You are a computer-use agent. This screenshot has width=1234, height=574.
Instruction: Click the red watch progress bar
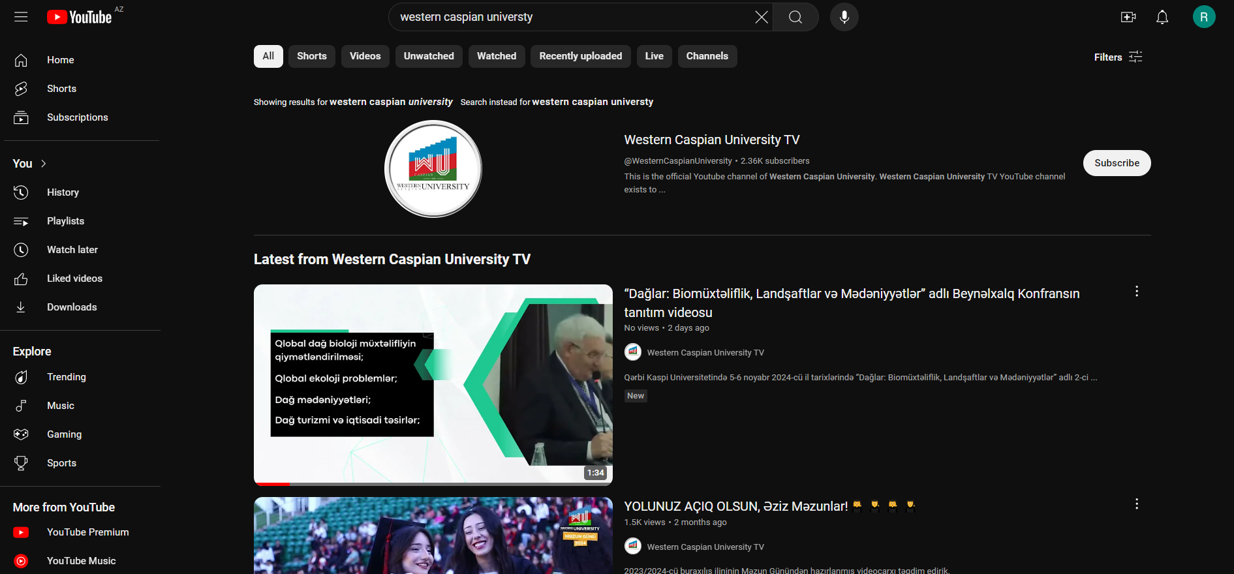point(271,484)
